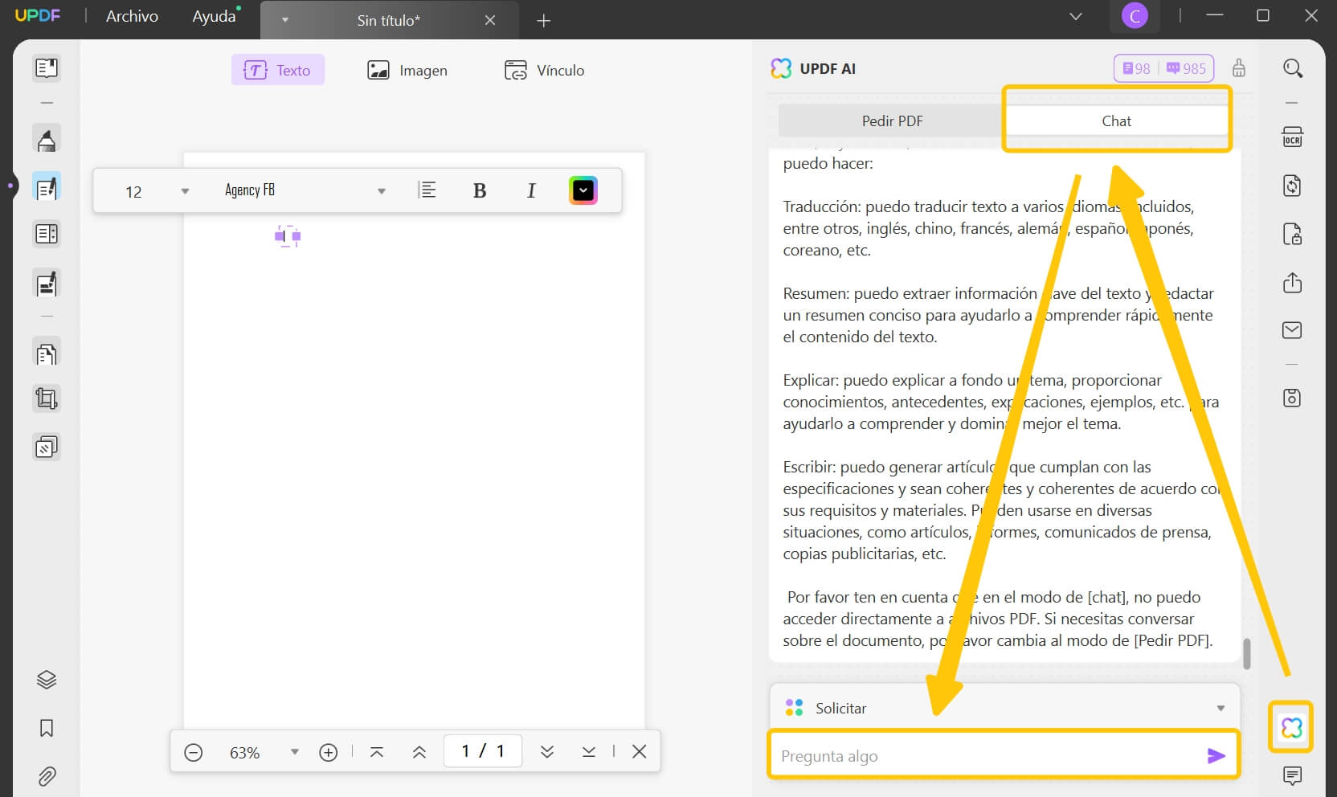Click the UPDF logo

[x=38, y=15]
